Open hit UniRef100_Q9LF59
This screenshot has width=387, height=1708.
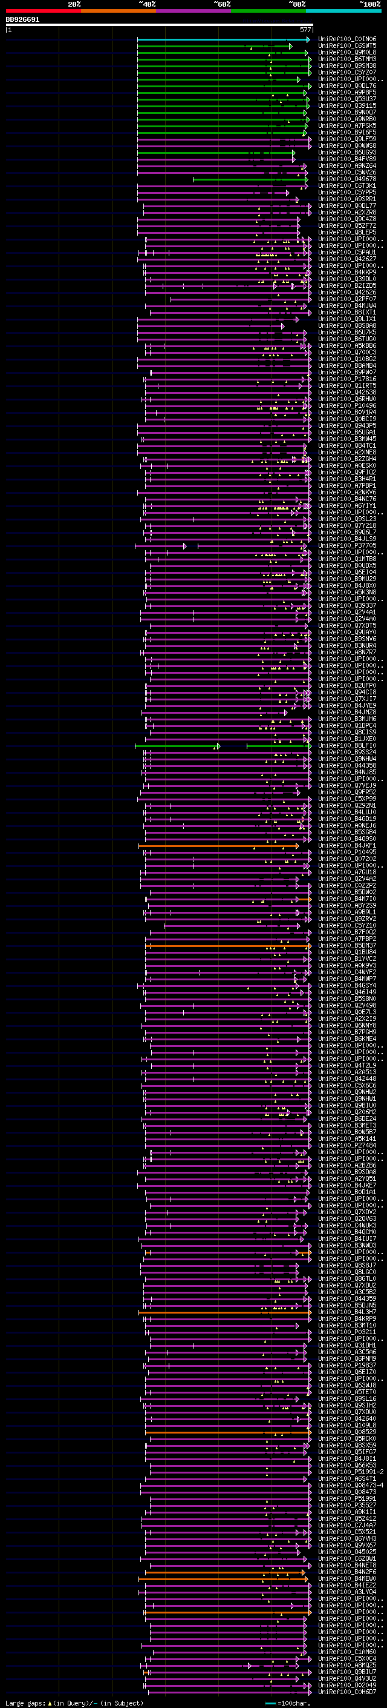[347, 139]
